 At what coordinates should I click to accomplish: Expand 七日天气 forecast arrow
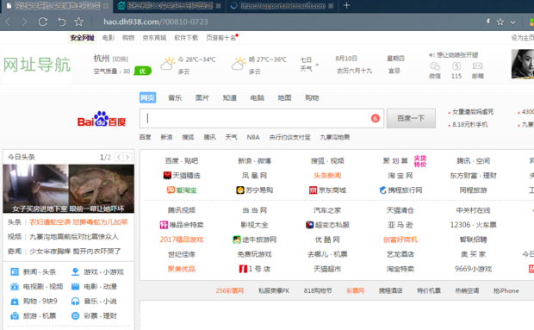click(x=317, y=65)
